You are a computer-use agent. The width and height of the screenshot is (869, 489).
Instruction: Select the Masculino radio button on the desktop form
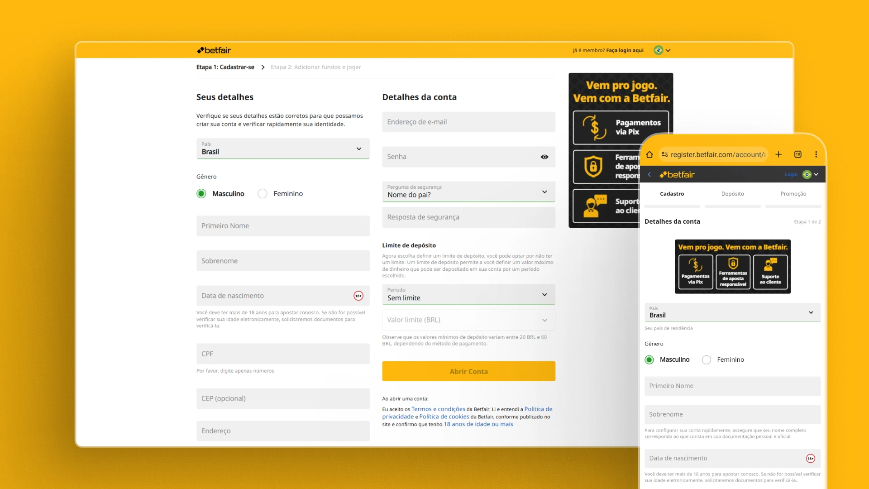[x=201, y=194]
